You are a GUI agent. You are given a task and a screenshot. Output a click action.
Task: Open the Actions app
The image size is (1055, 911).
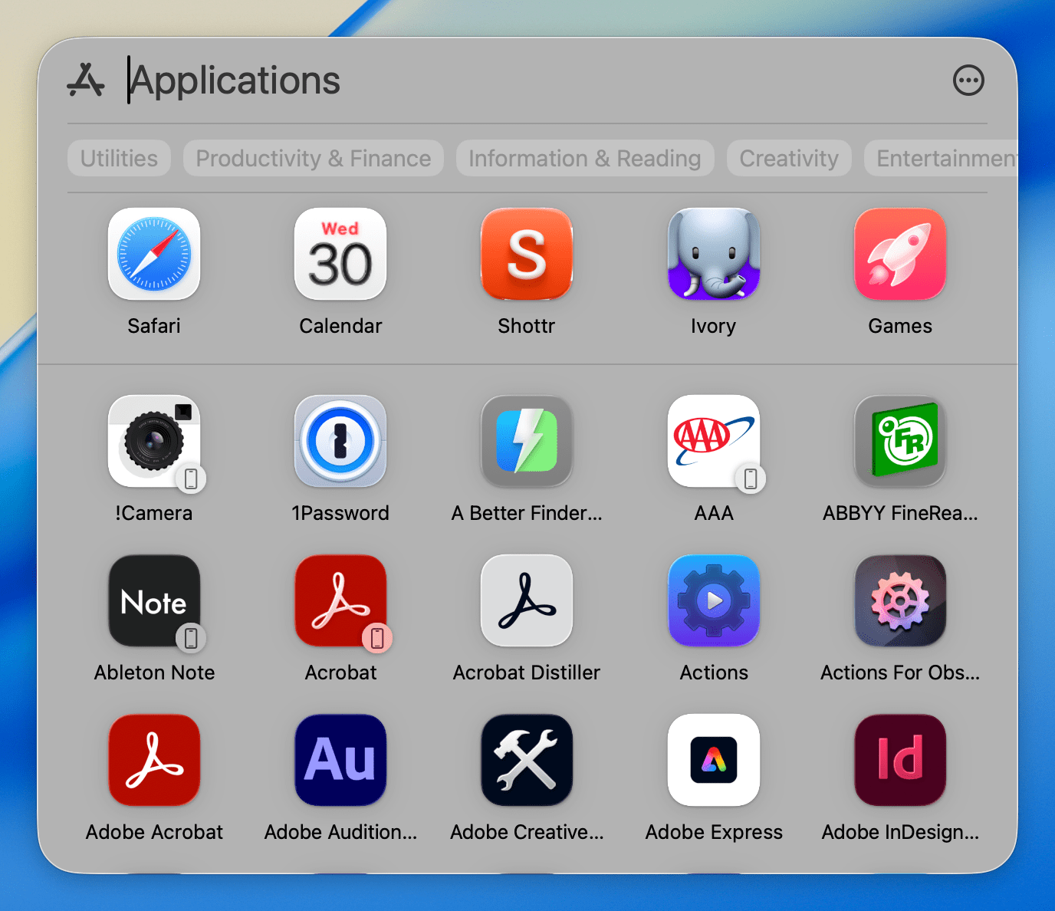coord(714,600)
